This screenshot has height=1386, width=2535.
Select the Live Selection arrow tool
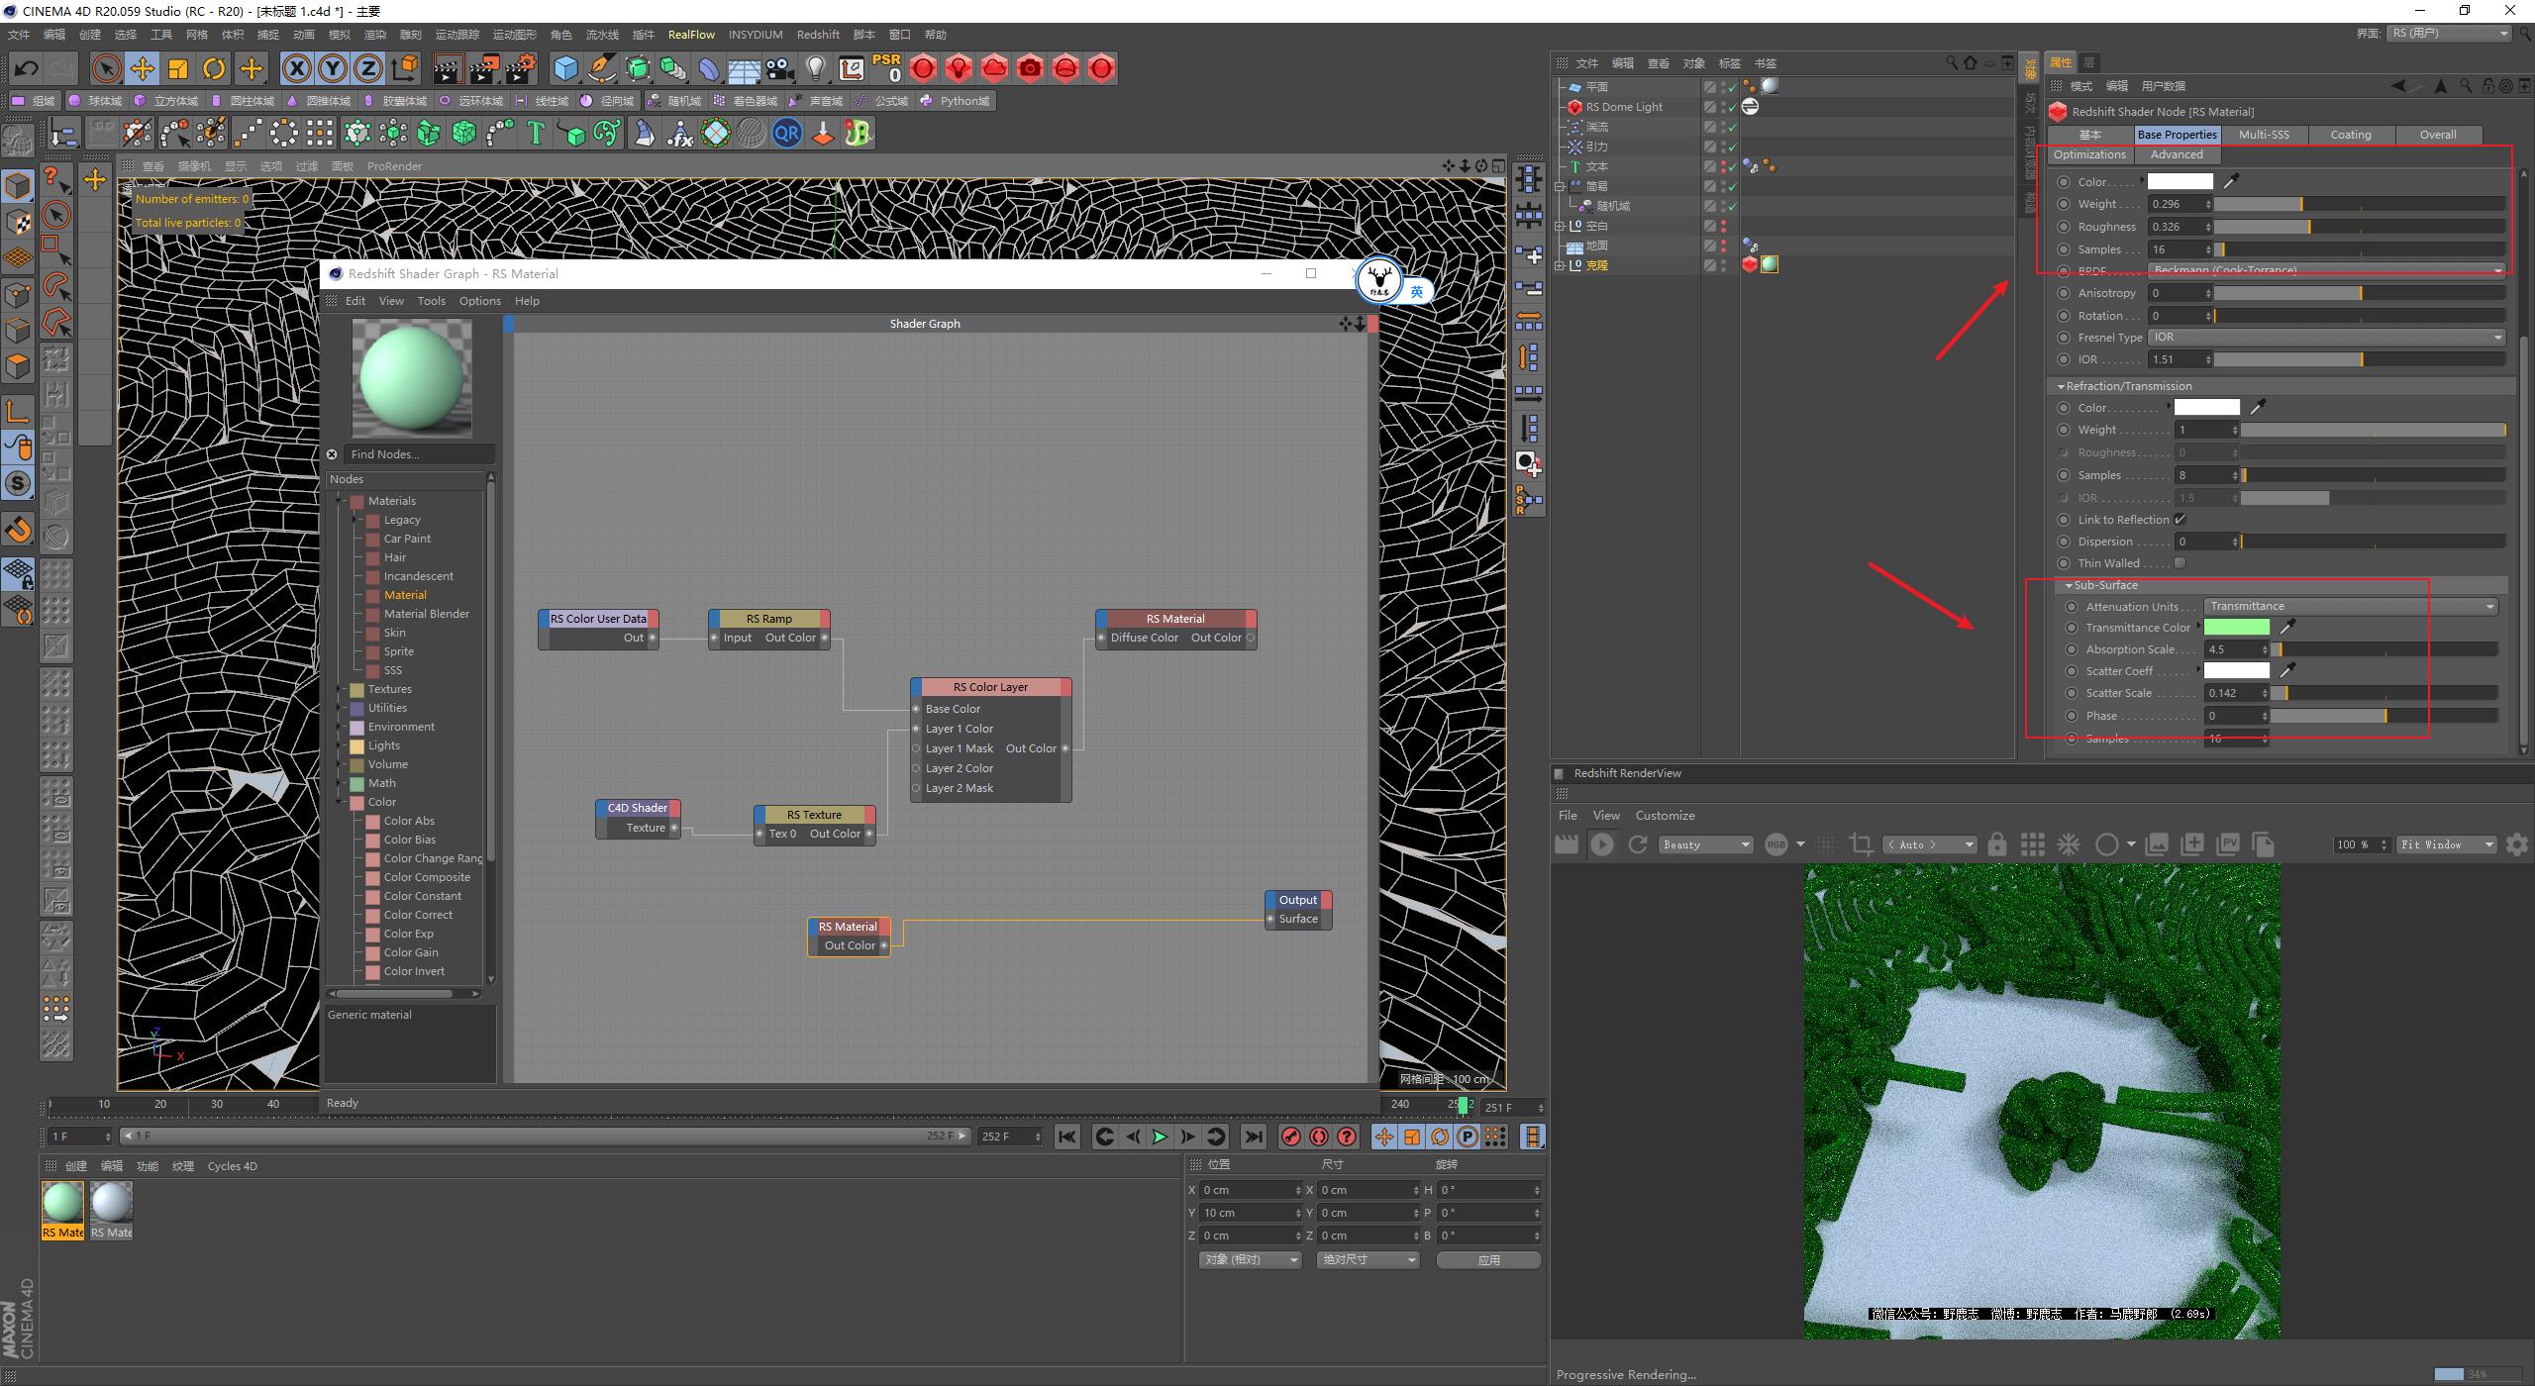tap(105, 68)
